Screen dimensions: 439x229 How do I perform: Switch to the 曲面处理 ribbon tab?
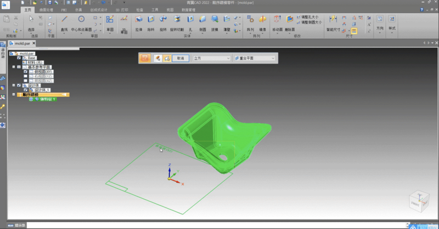click(47, 10)
